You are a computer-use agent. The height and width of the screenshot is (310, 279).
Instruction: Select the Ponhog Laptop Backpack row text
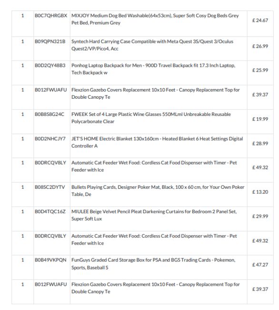[x=153, y=69]
